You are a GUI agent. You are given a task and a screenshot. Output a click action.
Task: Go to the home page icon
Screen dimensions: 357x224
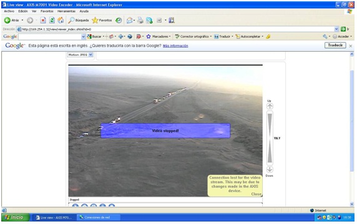[x=61, y=21]
